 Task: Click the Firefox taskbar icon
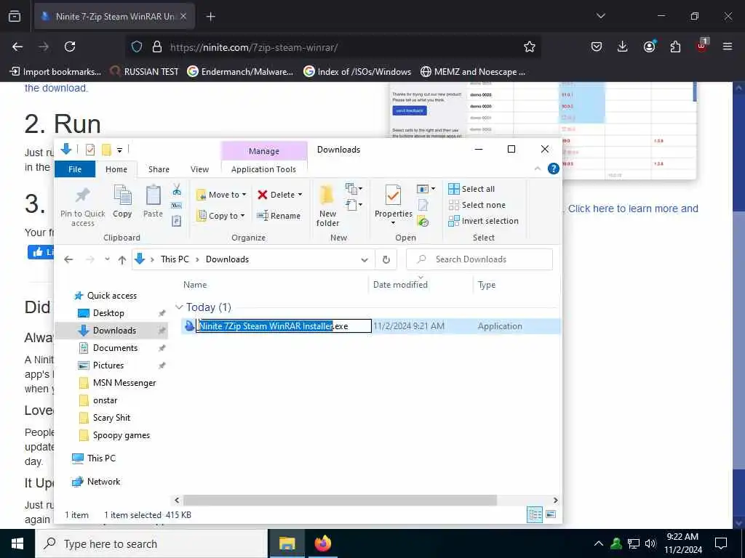[x=322, y=543]
